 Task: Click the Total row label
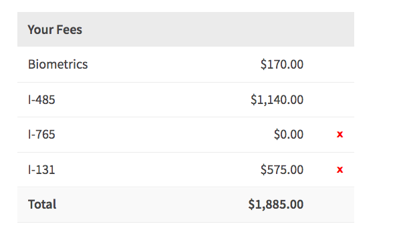[42, 204]
